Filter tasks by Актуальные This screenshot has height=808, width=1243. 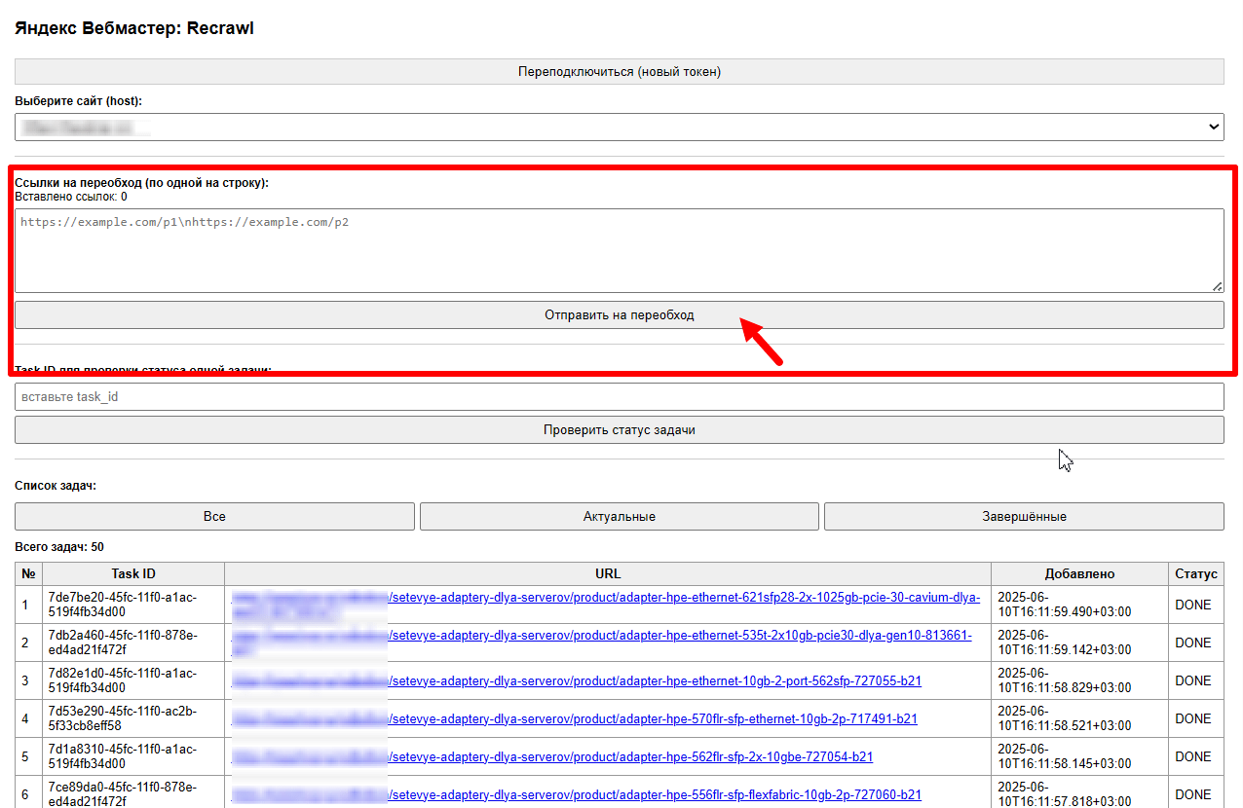coord(619,517)
